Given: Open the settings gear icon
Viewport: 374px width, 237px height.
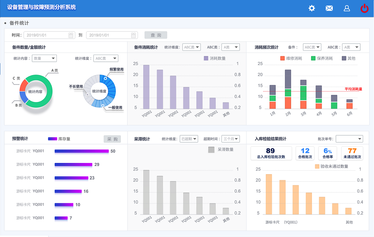Looking at the screenshot, I should [312, 8].
